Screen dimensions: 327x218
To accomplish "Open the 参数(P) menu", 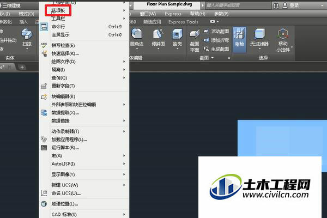I will tap(221, 14).
